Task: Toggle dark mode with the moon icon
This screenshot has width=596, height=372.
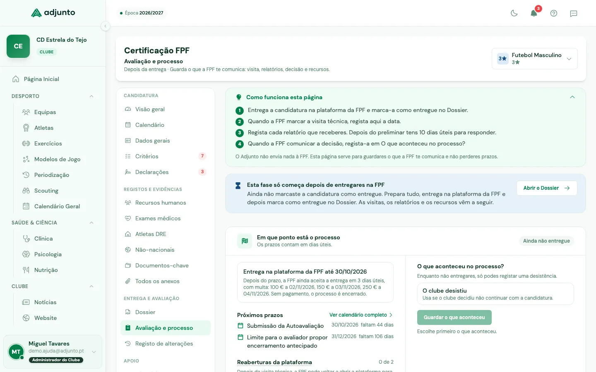Action: pos(514,13)
